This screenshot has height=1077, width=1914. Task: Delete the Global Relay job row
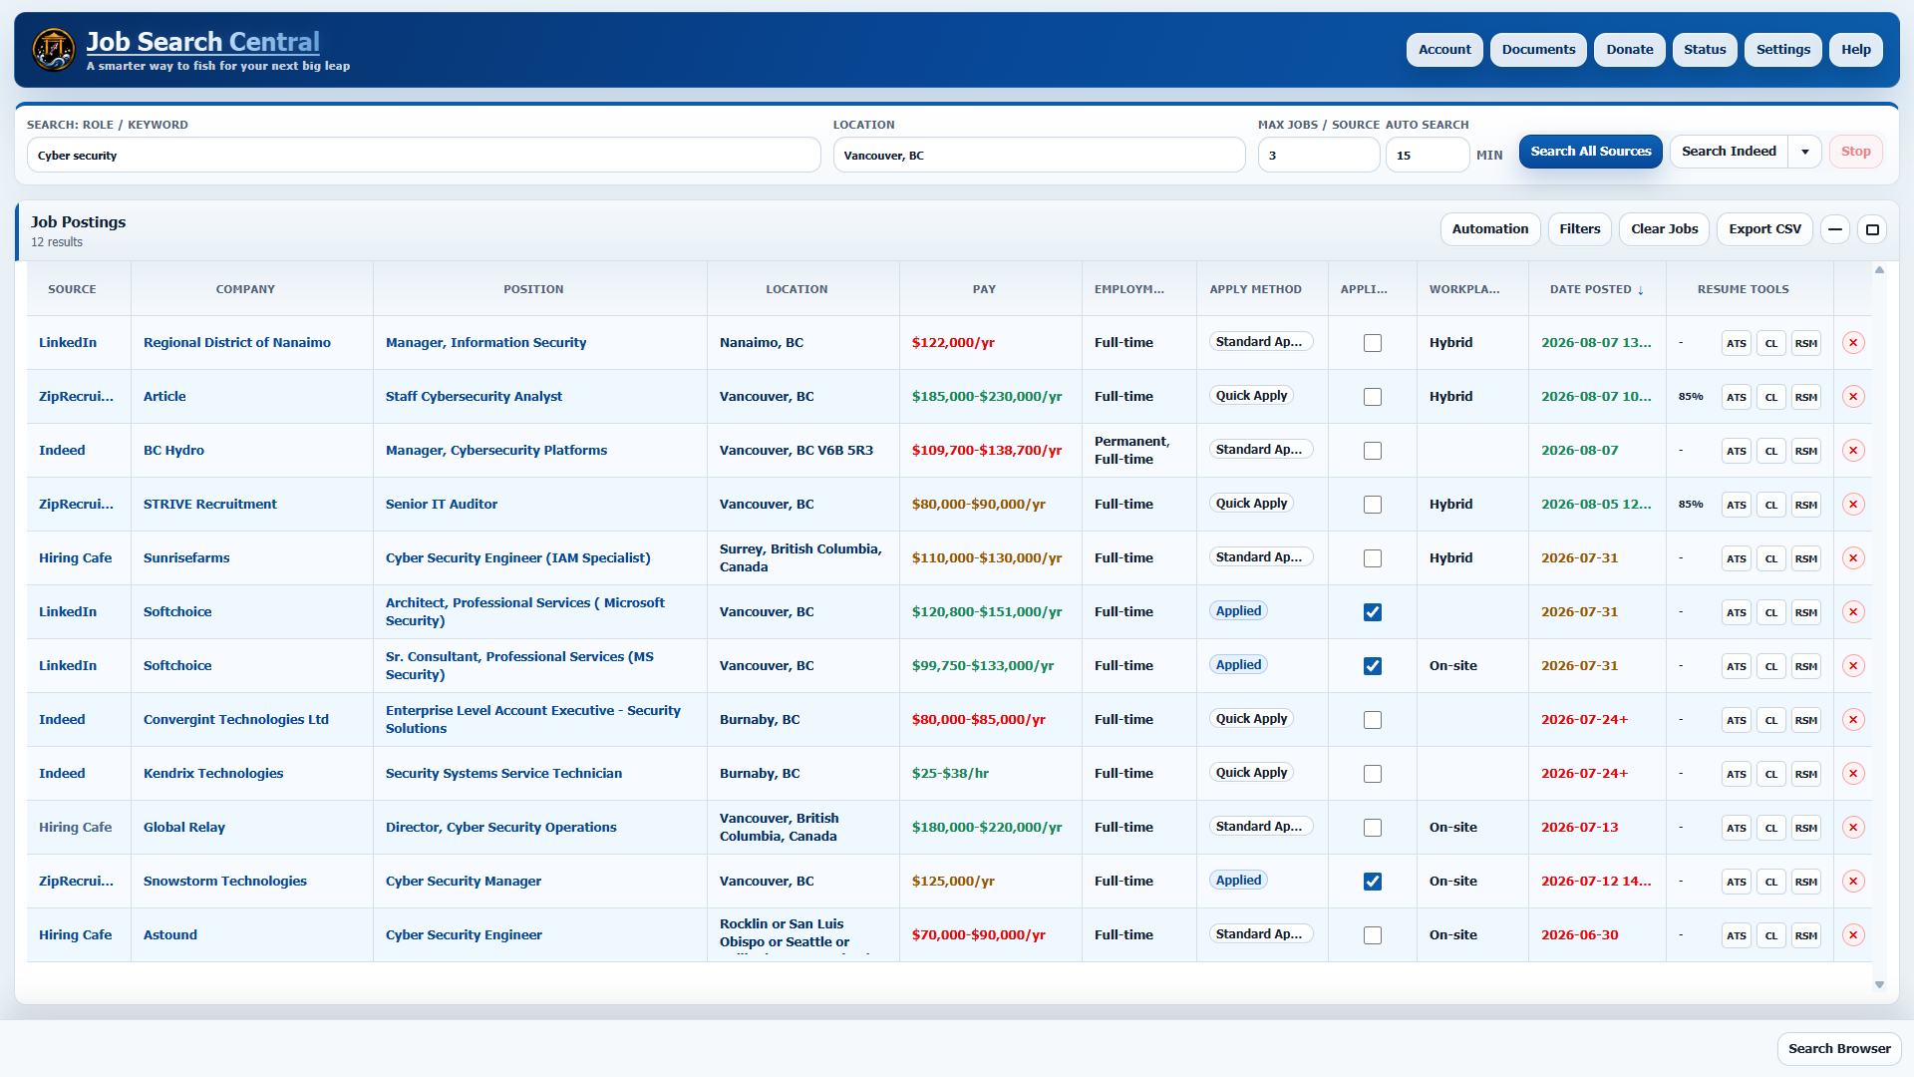pos(1853,828)
